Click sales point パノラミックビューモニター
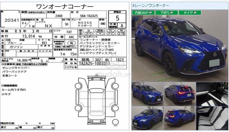Screen dimensions: 229x132 [99, 43]
